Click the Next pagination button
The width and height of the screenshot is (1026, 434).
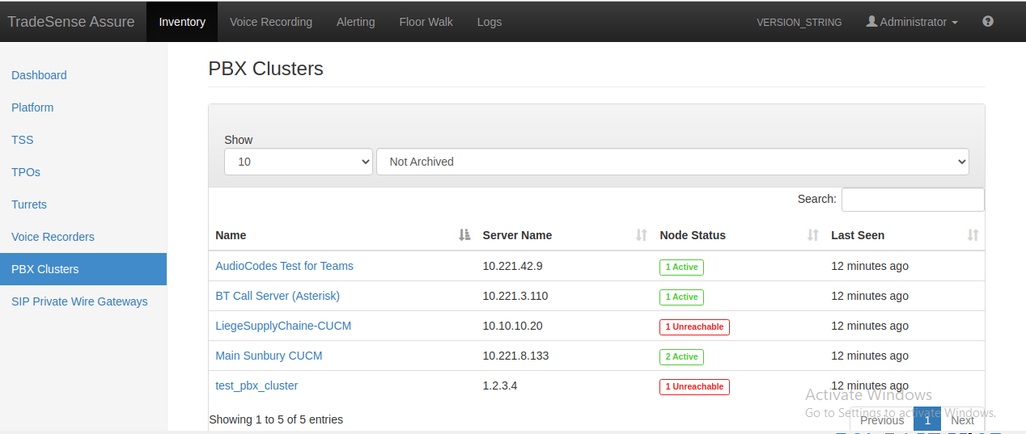point(962,420)
